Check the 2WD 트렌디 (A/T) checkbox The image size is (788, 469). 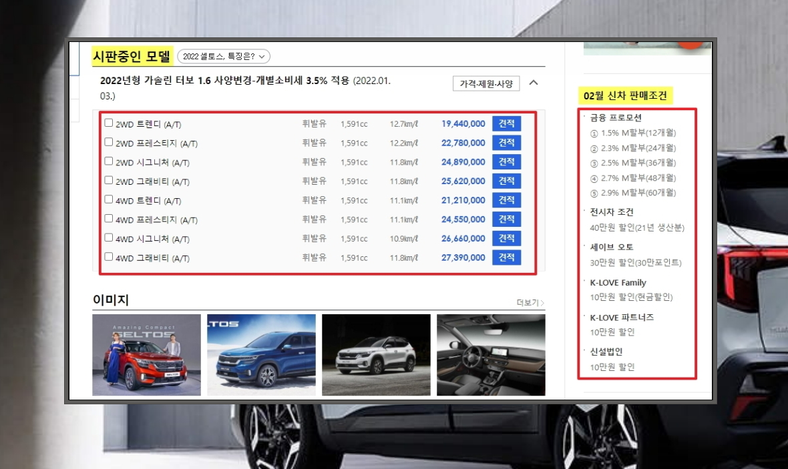click(x=109, y=123)
